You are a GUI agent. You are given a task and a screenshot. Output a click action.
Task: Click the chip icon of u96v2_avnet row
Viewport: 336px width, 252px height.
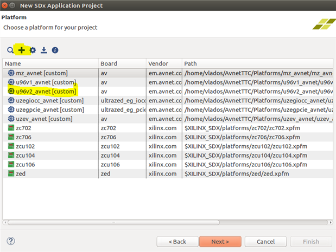click(11, 92)
